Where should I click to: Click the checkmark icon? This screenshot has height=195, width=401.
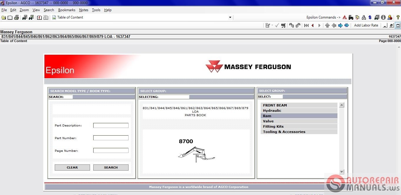[277, 26]
